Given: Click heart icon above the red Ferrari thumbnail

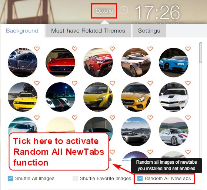Looking at the screenshot, I should tap(74, 49).
